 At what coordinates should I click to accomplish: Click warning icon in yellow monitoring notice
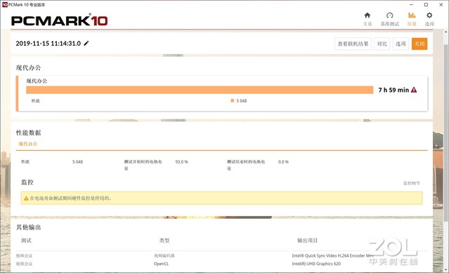click(x=26, y=198)
